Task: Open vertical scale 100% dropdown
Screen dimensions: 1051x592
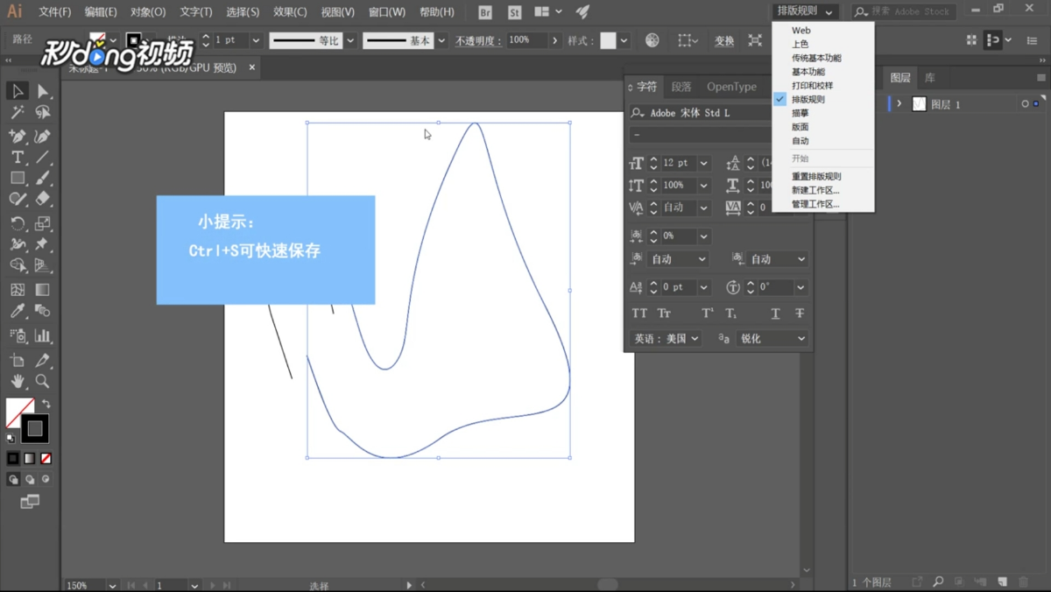Action: tap(703, 186)
